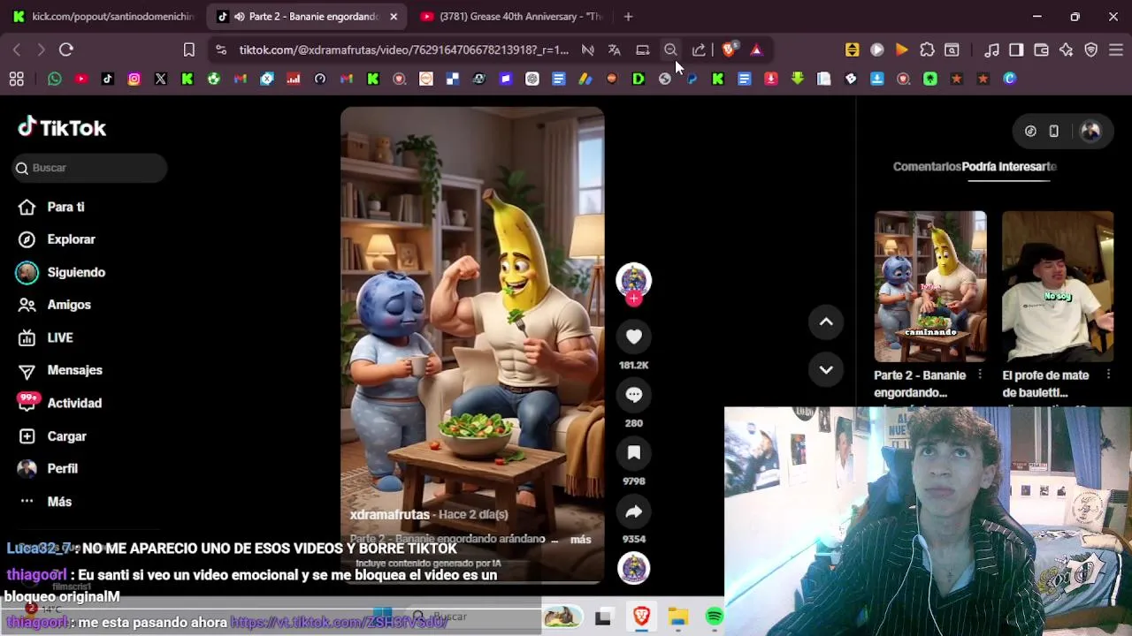Switch to Grease 40th Anniversary YouTube tab
Screen dimensions: 1132x636
pyautogui.click(x=511, y=16)
